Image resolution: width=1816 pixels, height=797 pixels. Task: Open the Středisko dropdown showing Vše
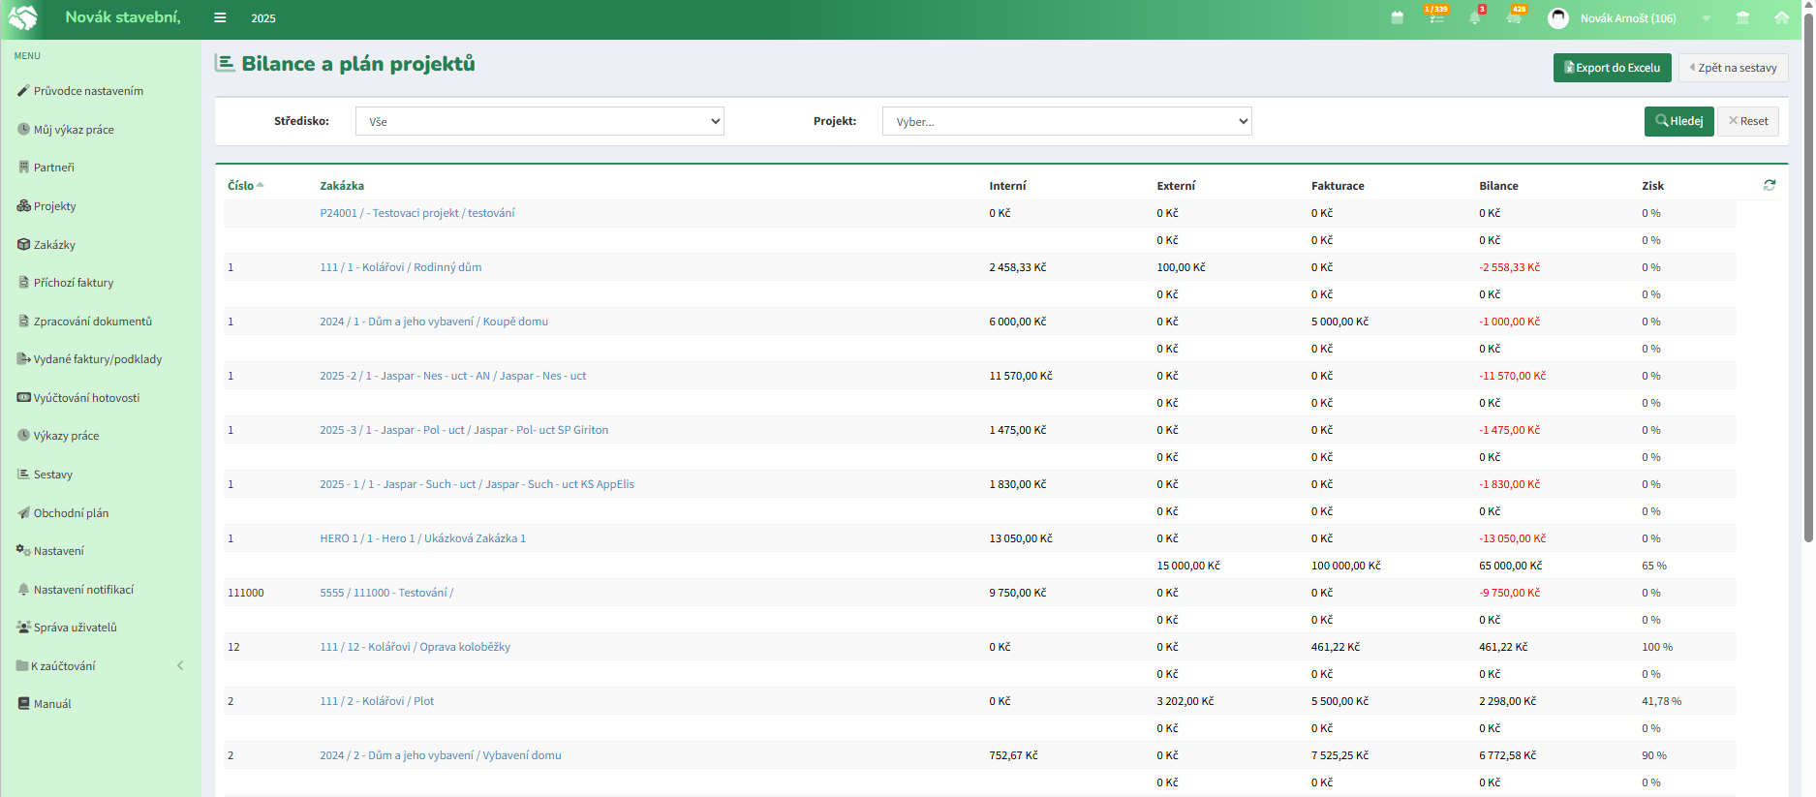point(539,121)
